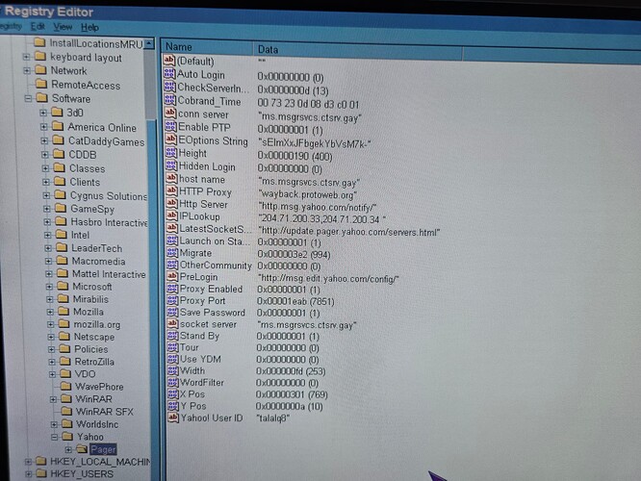The height and width of the screenshot is (481, 641).
Task: Select the GameSpy folder icon
Action: point(61,209)
